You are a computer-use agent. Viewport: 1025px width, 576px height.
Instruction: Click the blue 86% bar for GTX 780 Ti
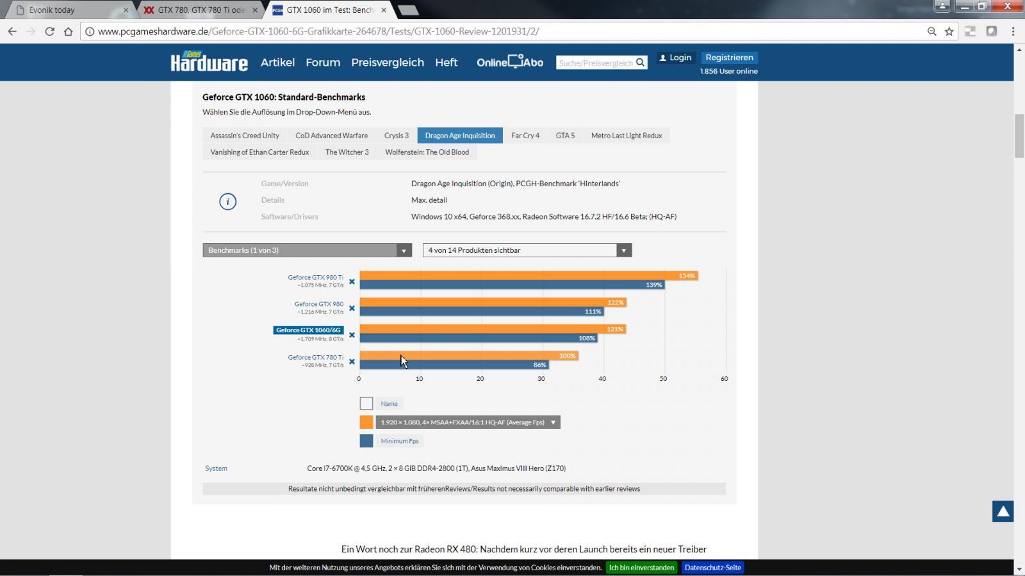(454, 365)
